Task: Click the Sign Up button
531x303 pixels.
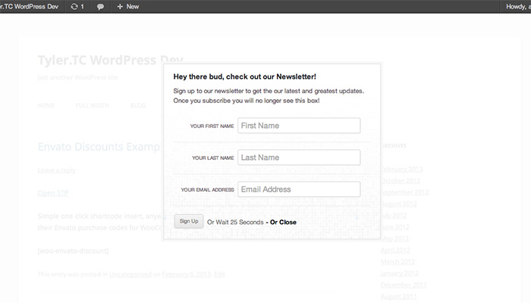Action: (189, 221)
